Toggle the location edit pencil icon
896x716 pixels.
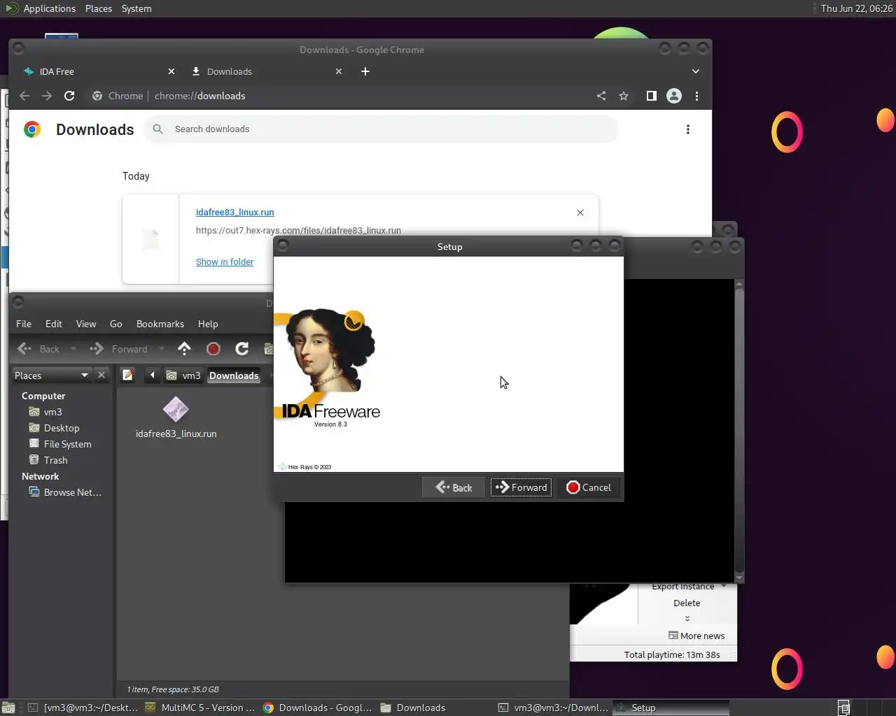tap(127, 375)
